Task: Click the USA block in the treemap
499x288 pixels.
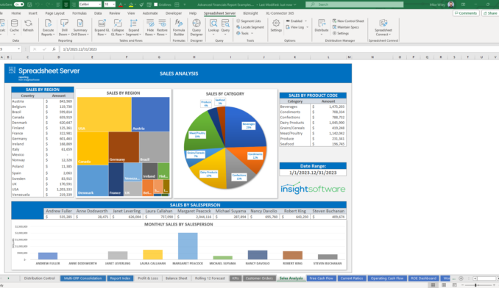Action: [x=104, y=115]
